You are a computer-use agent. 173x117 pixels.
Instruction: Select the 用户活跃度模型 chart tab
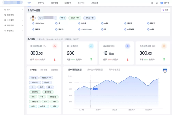[x=75, y=70]
